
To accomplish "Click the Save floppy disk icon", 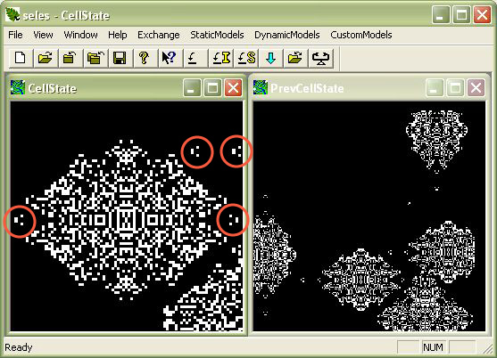I will (120, 58).
